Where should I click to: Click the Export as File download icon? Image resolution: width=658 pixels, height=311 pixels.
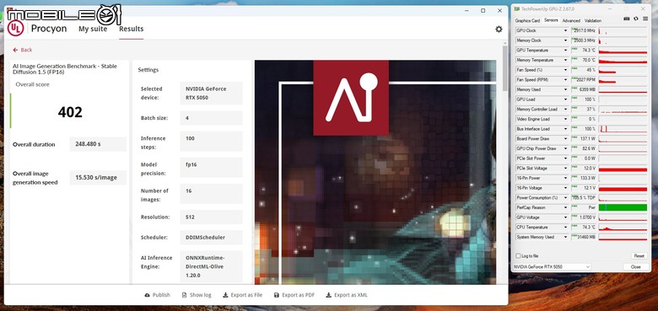coord(225,295)
